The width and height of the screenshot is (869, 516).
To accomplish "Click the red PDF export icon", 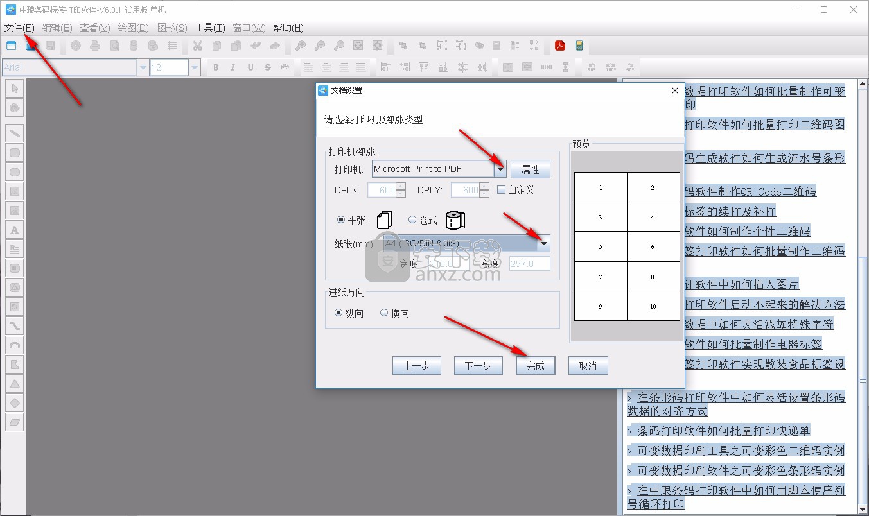I will [x=560, y=46].
